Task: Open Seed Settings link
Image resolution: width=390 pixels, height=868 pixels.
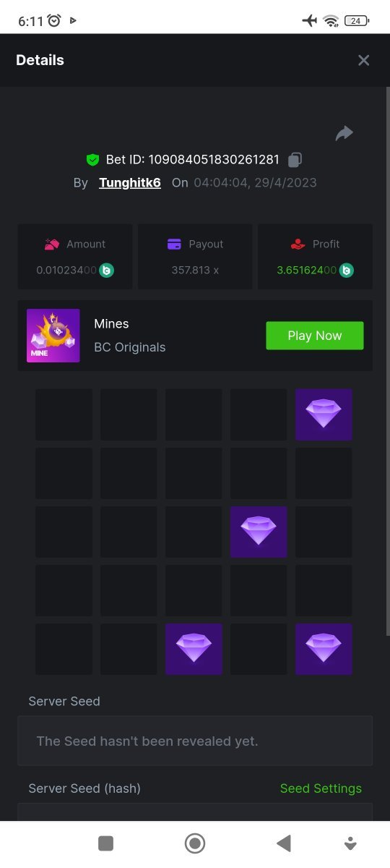Action: (x=321, y=788)
